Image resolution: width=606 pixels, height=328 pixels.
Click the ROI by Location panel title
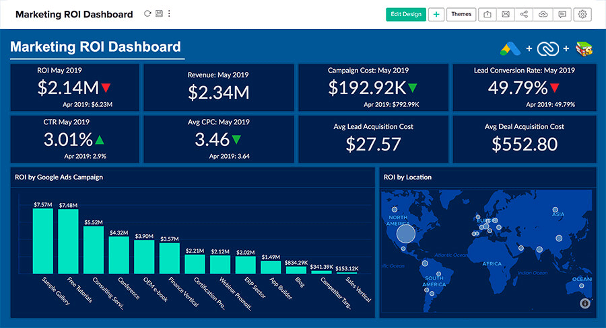pyautogui.click(x=407, y=177)
